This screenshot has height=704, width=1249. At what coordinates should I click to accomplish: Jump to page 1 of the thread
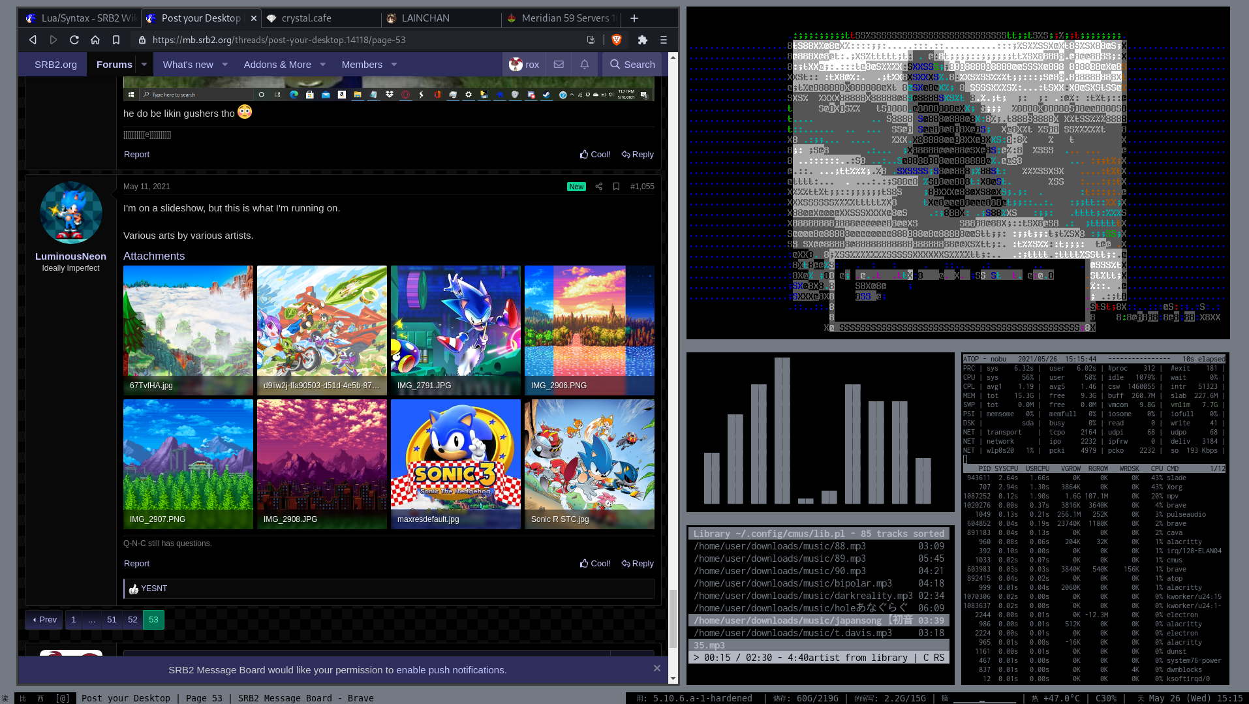73,620
